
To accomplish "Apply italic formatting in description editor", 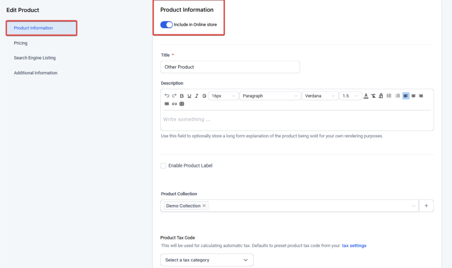I will click(x=197, y=96).
